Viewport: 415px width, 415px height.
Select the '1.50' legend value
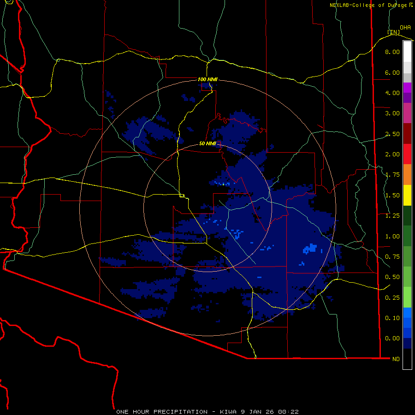(x=392, y=196)
